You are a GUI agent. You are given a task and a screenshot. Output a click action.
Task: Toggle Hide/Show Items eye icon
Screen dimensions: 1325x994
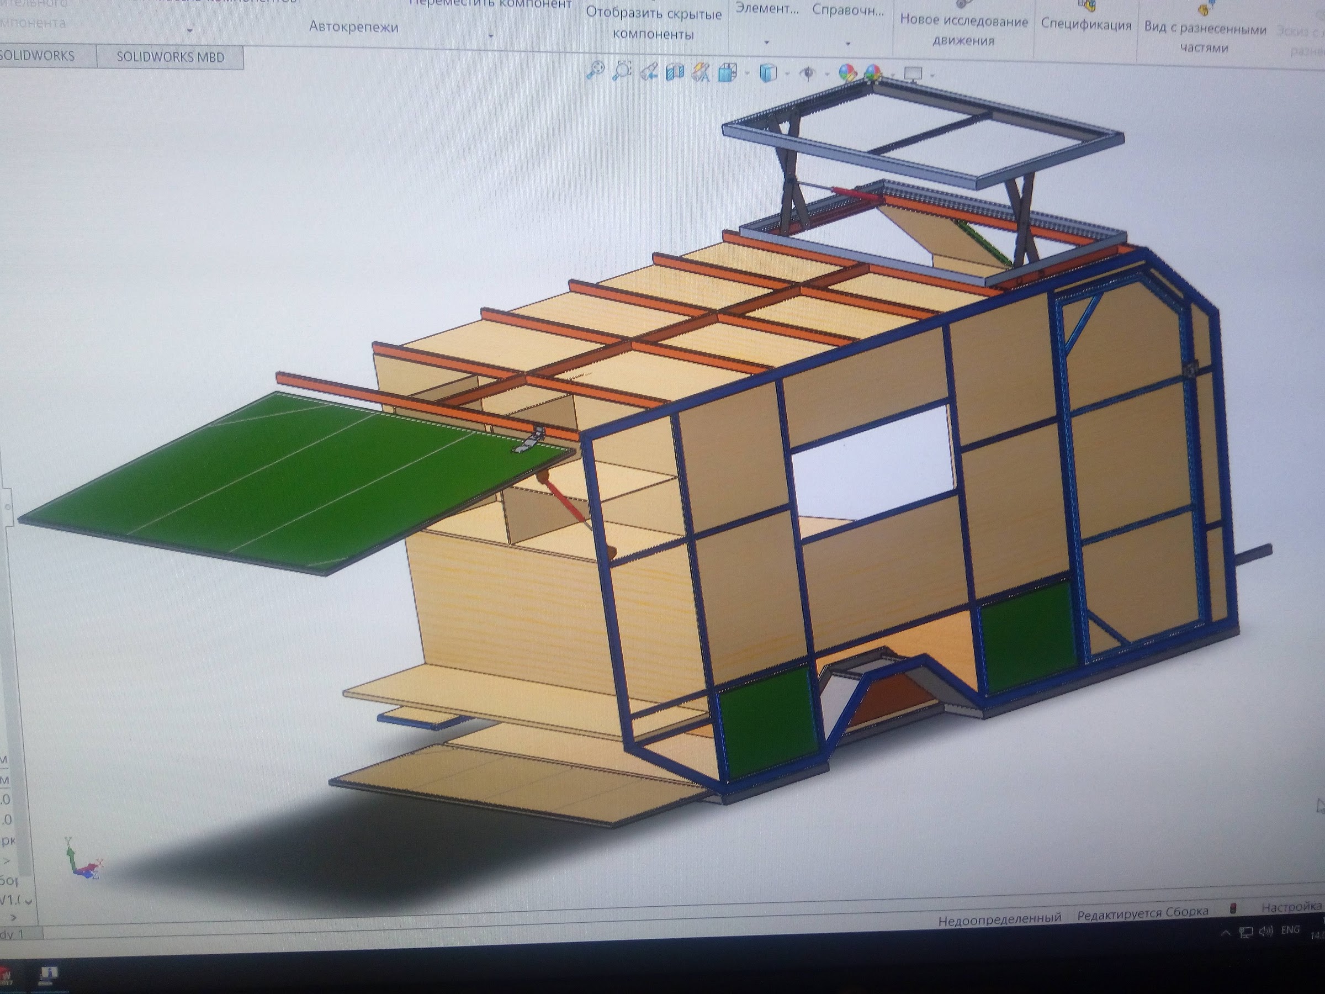pyautogui.click(x=808, y=73)
